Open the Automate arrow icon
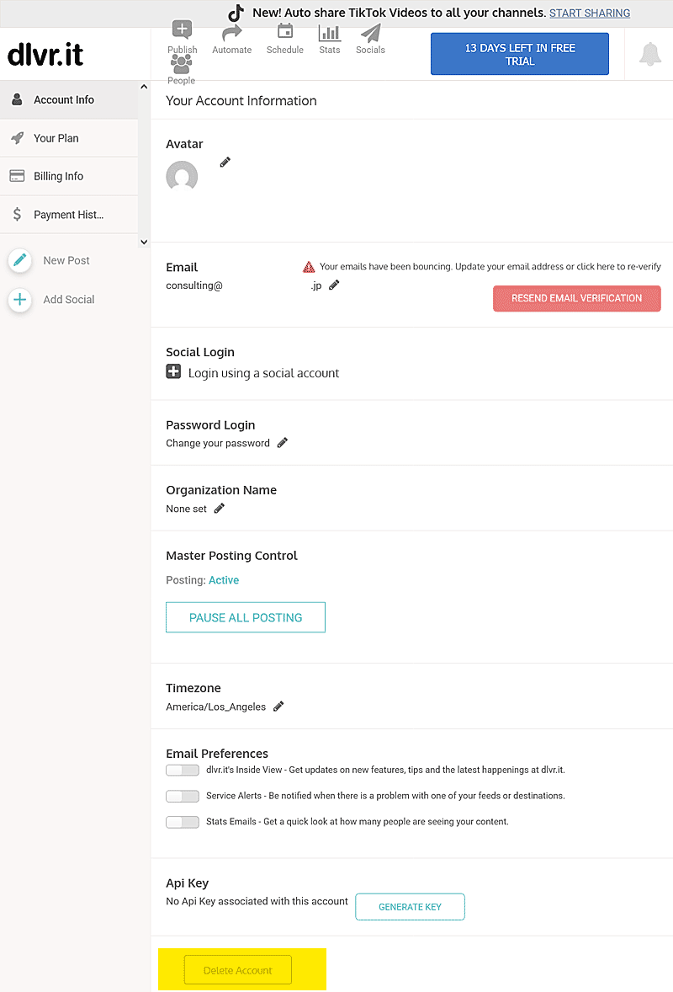The image size is (673, 992). (231, 34)
